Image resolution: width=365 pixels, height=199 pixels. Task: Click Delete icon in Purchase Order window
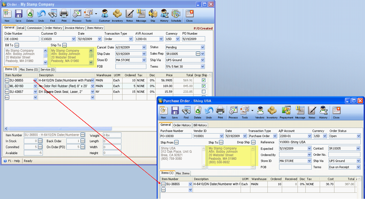(x=198, y=110)
